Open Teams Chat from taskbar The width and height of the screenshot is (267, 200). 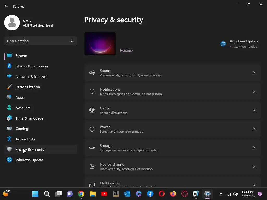70,194
